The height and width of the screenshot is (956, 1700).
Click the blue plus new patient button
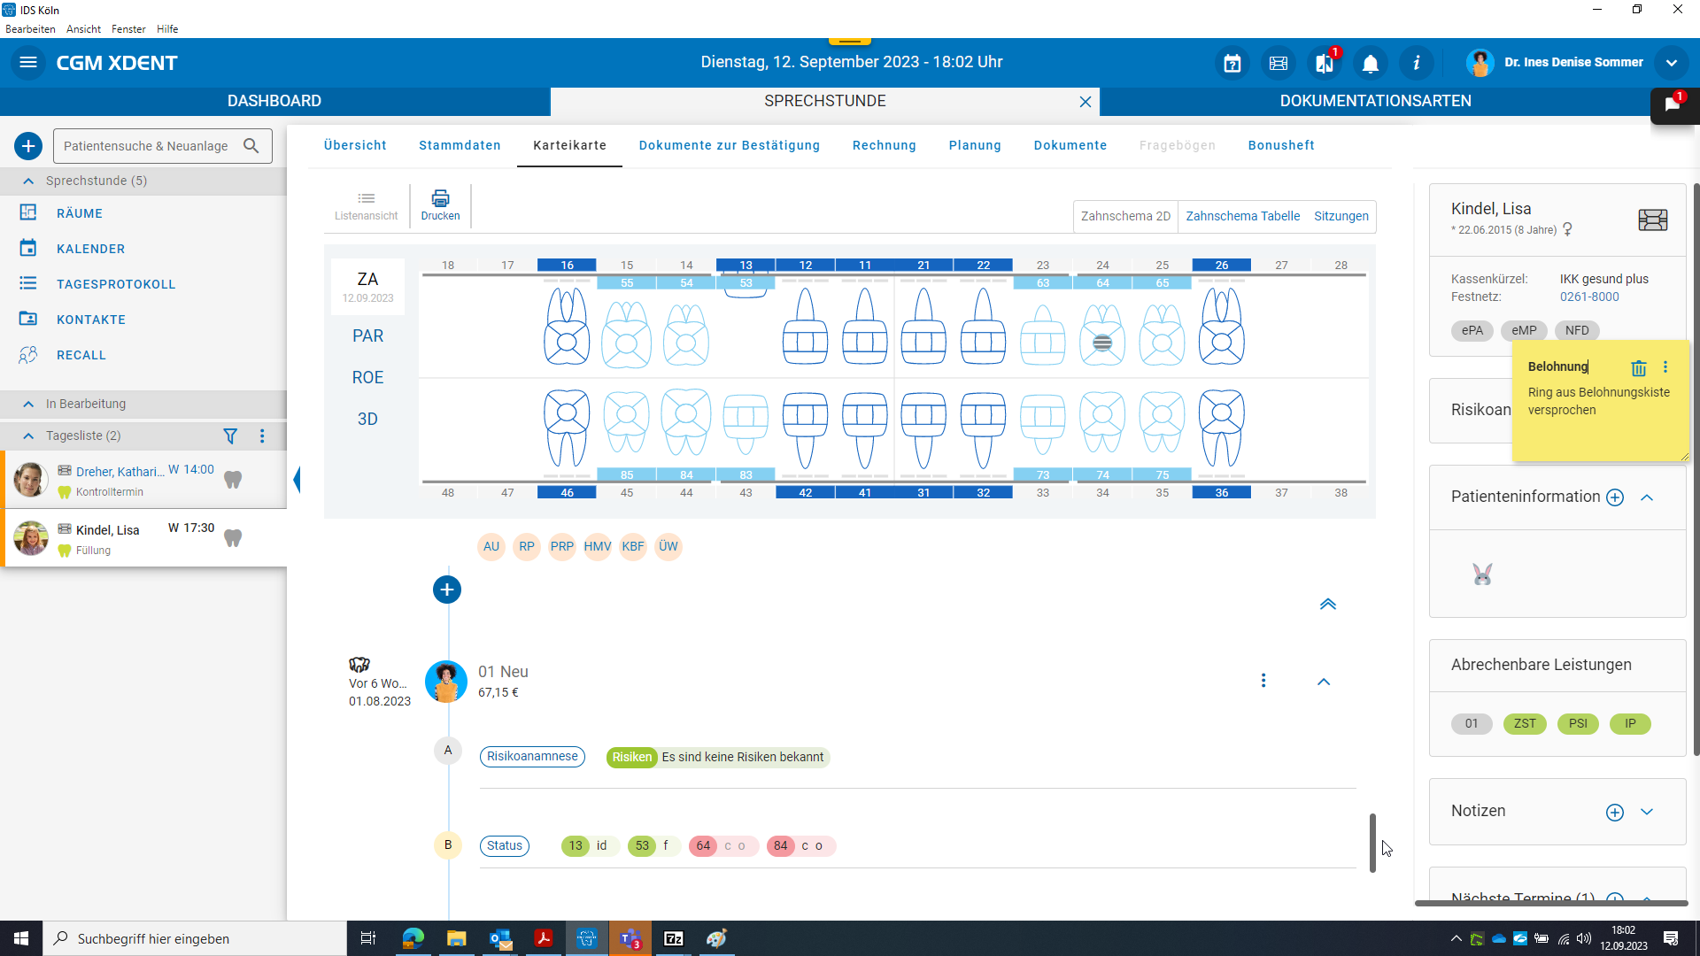tap(28, 146)
